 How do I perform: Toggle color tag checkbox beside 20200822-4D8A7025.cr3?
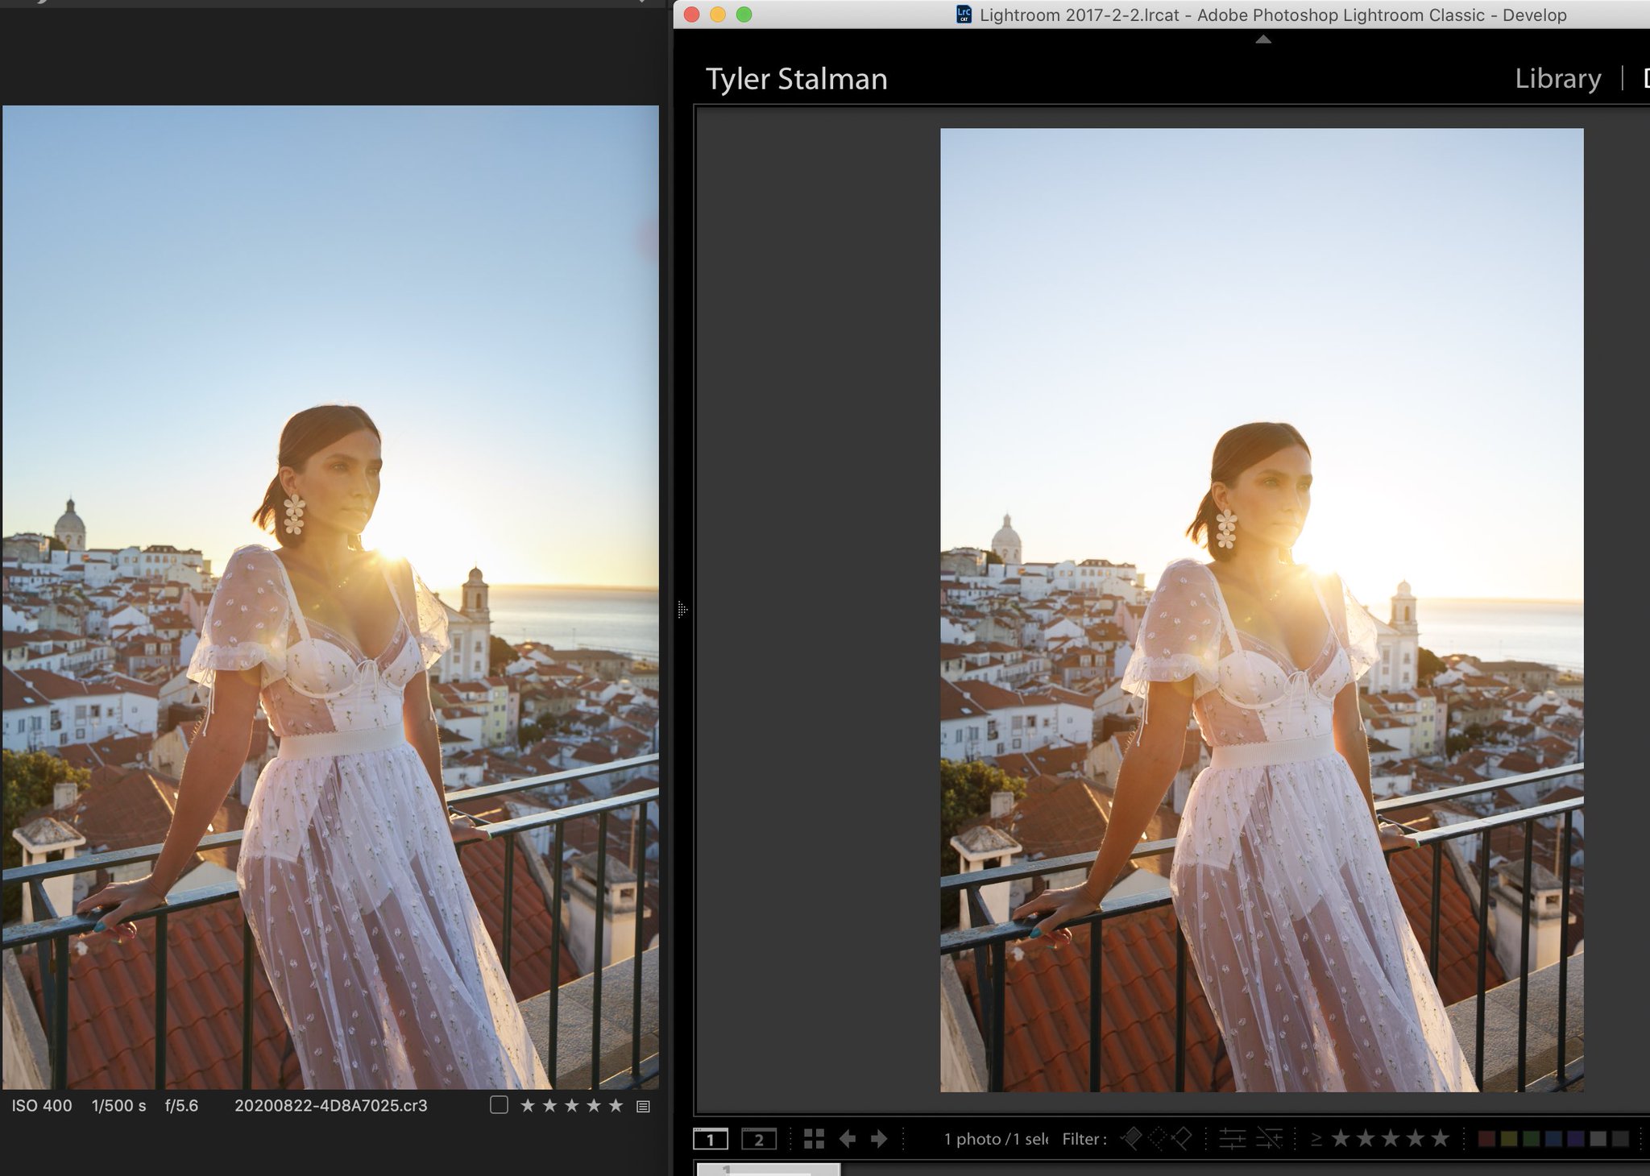click(499, 1105)
